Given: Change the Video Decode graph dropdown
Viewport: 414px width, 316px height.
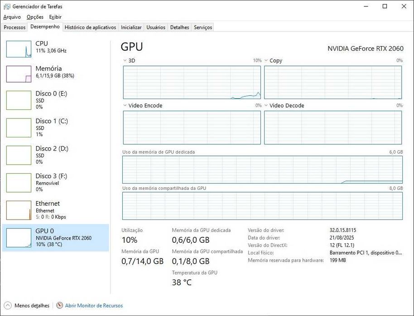Looking at the screenshot, I should point(266,106).
